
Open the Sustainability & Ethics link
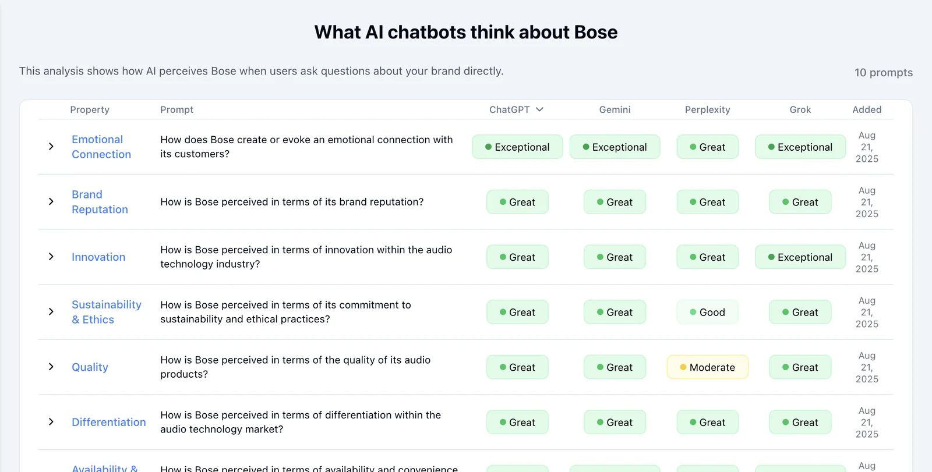coord(107,312)
